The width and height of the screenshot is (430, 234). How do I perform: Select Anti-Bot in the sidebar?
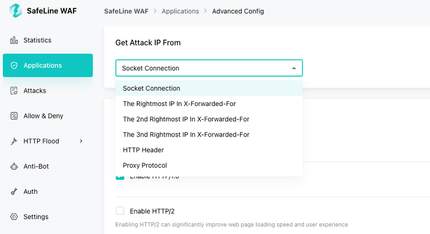pyautogui.click(x=48, y=167)
